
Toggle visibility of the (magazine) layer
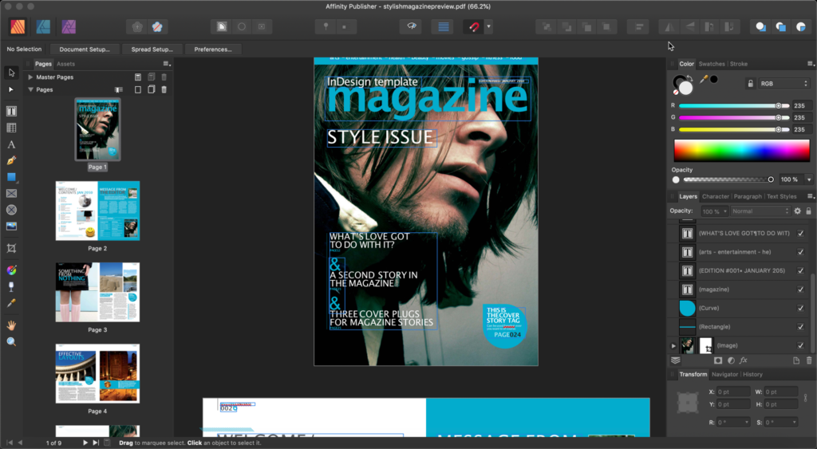(800, 289)
